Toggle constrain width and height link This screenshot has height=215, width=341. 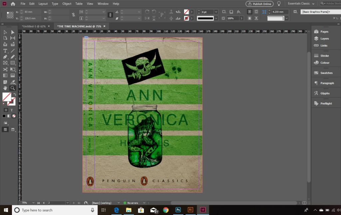coord(74,15)
